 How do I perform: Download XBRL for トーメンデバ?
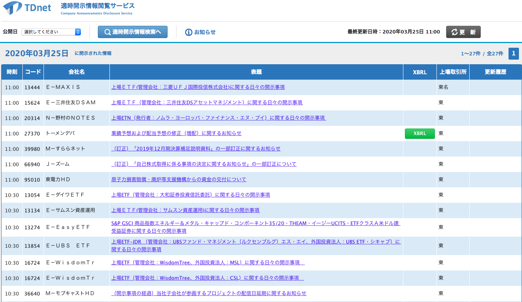point(420,133)
